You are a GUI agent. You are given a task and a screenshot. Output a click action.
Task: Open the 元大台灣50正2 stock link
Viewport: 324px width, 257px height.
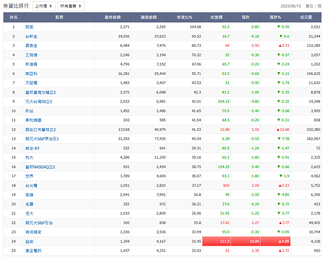[39, 102]
